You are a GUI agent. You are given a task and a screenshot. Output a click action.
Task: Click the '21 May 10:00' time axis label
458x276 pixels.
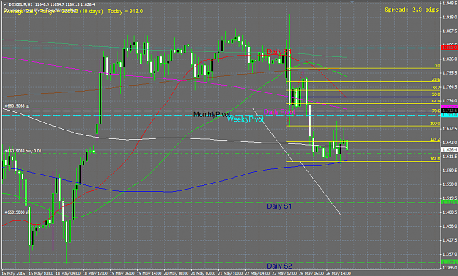click(x=230, y=273)
